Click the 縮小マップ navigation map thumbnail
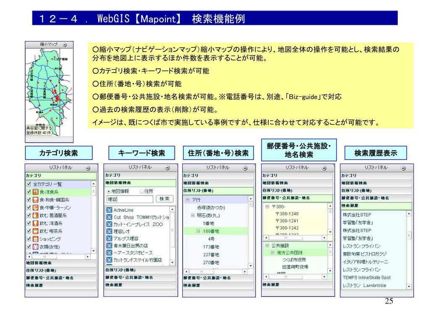The image size is (430, 322). [50, 93]
